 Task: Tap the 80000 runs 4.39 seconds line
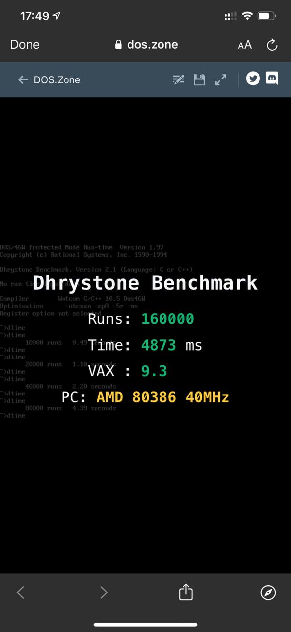(70, 408)
